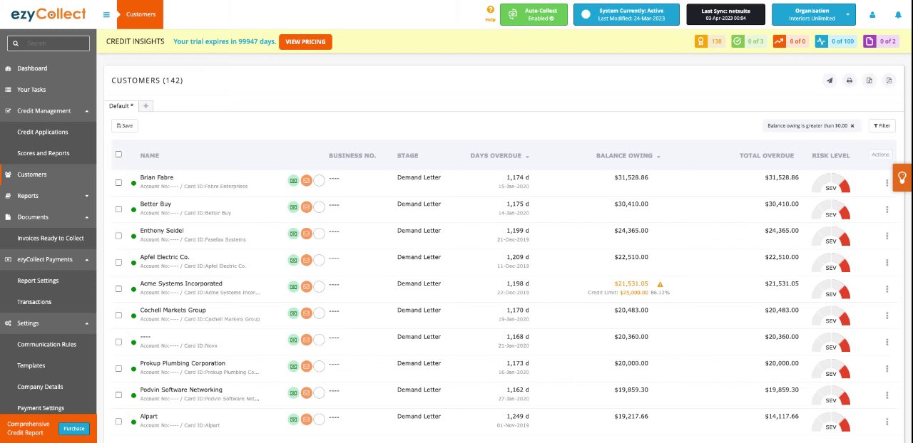This screenshot has width=913, height=443.
Task: Open three-dot actions menu for Brian Fabre
Action: [x=887, y=183]
